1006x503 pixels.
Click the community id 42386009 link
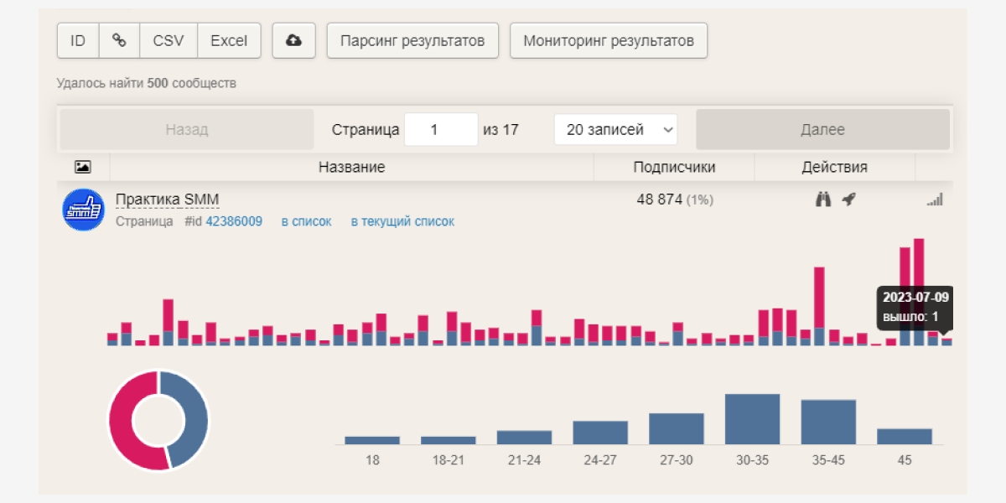234,221
